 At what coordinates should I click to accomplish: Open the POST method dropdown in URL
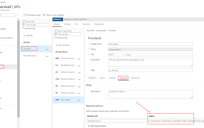pos(116,55)
